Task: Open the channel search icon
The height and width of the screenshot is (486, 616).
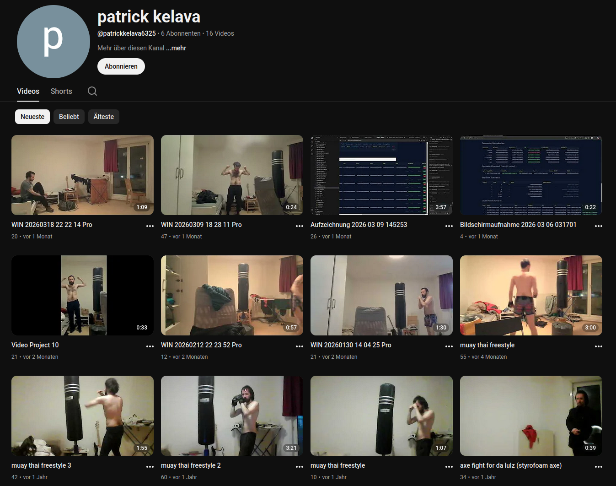Action: (92, 91)
